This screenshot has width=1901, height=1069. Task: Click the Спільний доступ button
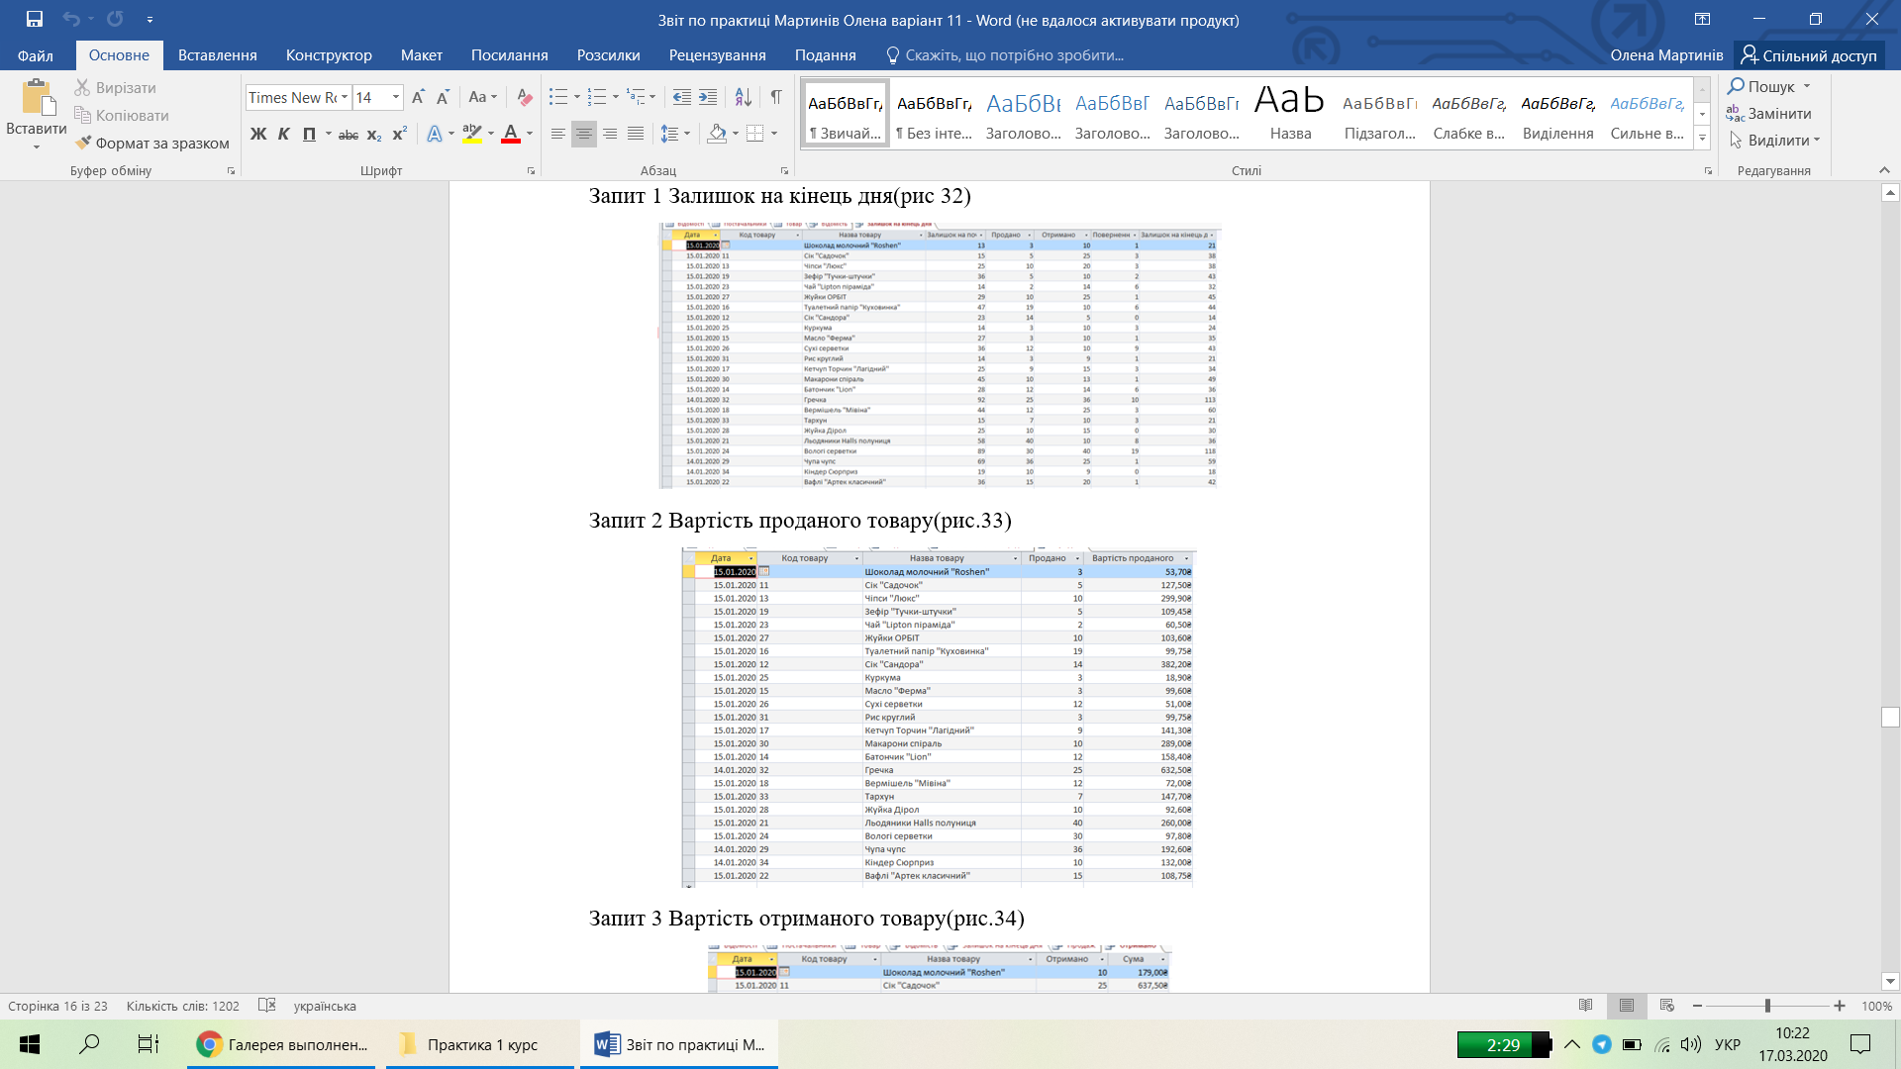point(1809,55)
